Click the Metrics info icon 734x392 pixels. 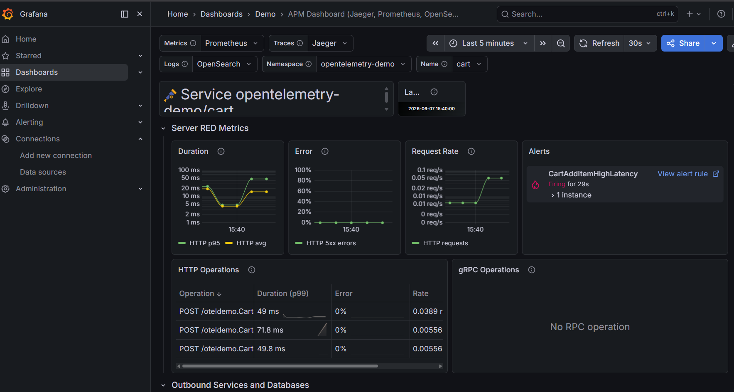(x=193, y=43)
